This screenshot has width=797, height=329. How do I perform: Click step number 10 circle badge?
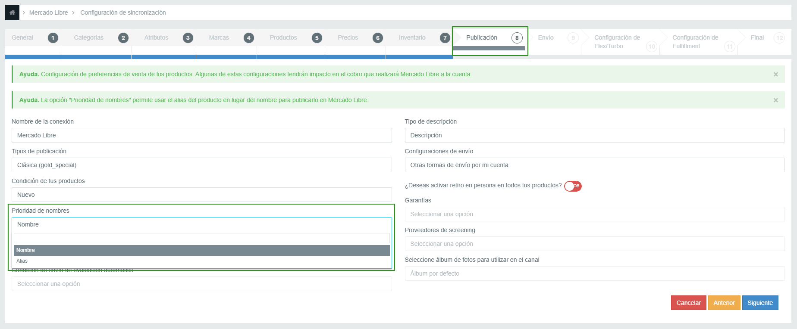[652, 47]
